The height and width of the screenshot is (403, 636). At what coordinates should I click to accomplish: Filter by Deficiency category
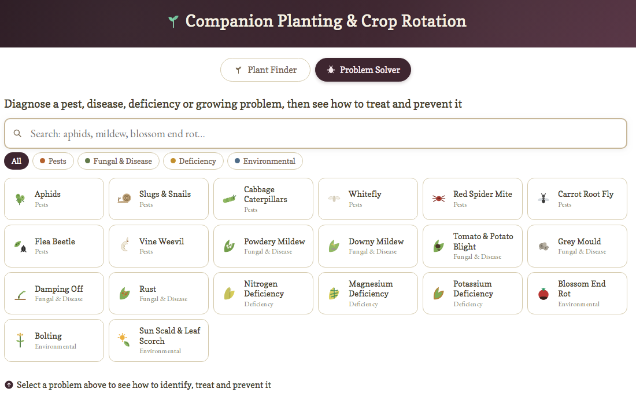point(194,161)
